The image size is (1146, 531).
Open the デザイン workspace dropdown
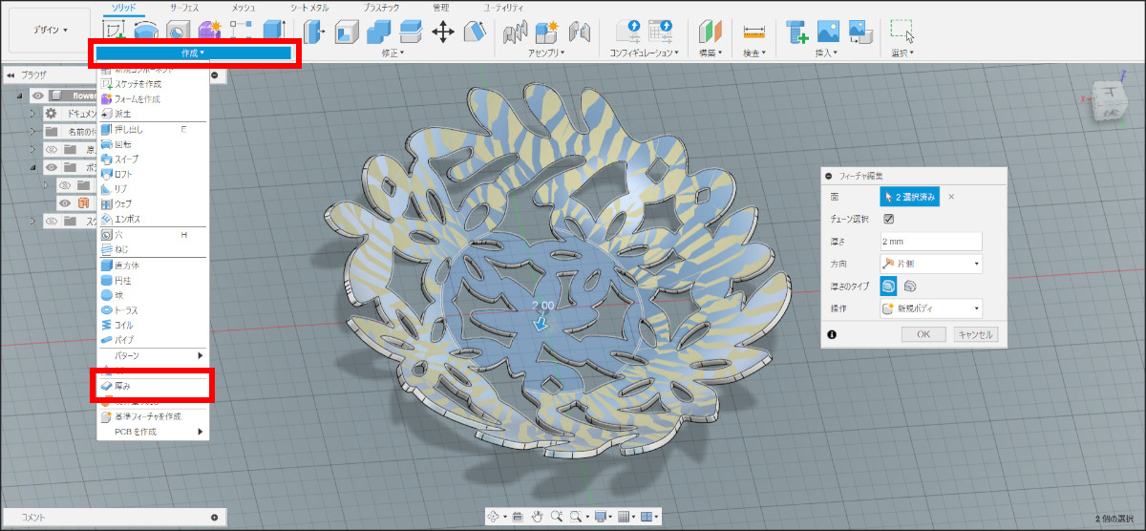pyautogui.click(x=51, y=31)
